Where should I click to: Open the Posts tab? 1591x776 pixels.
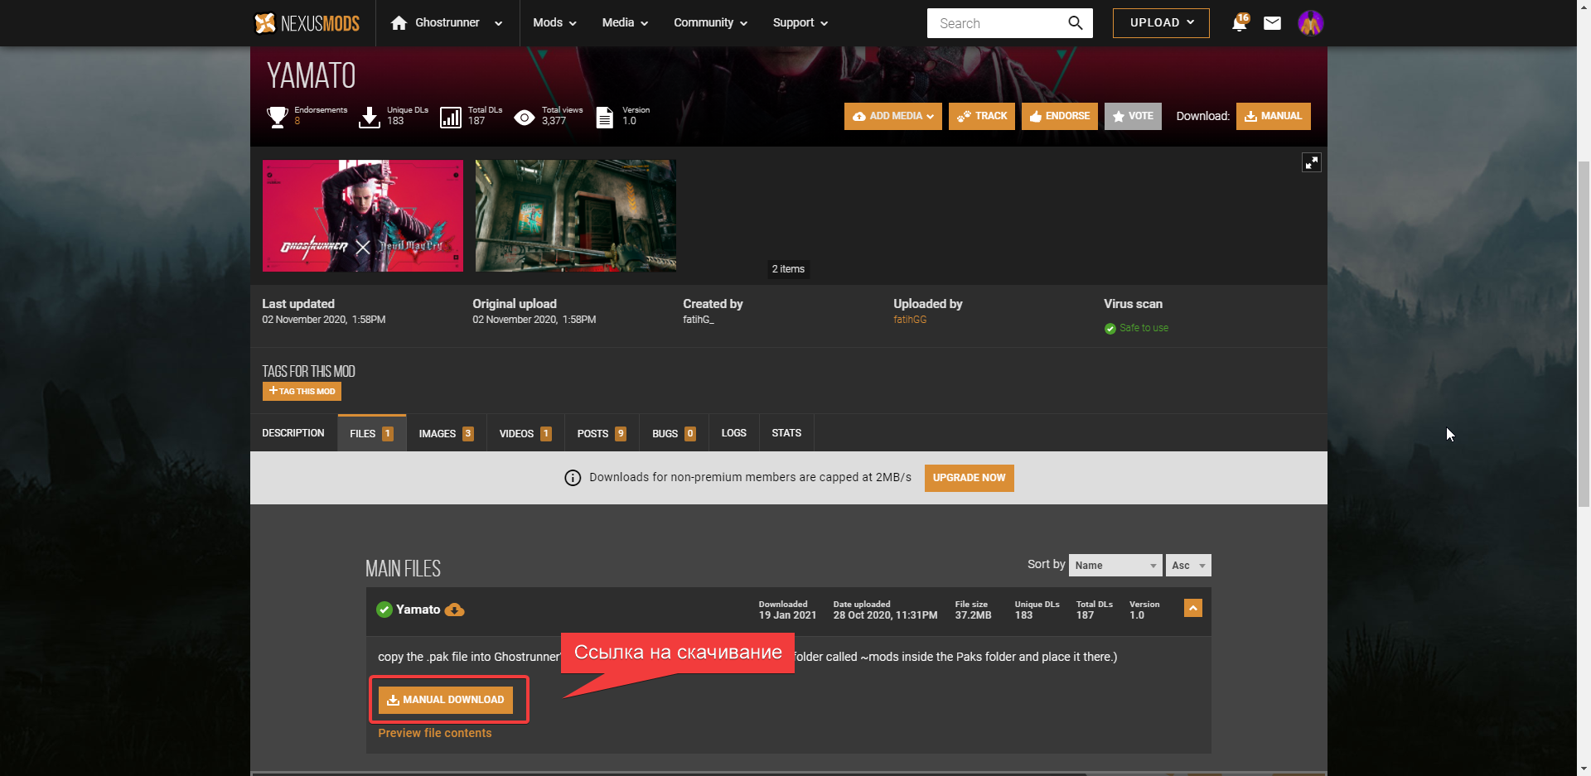pos(602,433)
